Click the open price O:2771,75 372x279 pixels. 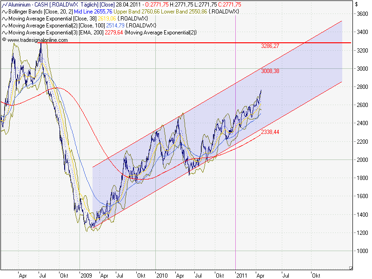point(157,5)
